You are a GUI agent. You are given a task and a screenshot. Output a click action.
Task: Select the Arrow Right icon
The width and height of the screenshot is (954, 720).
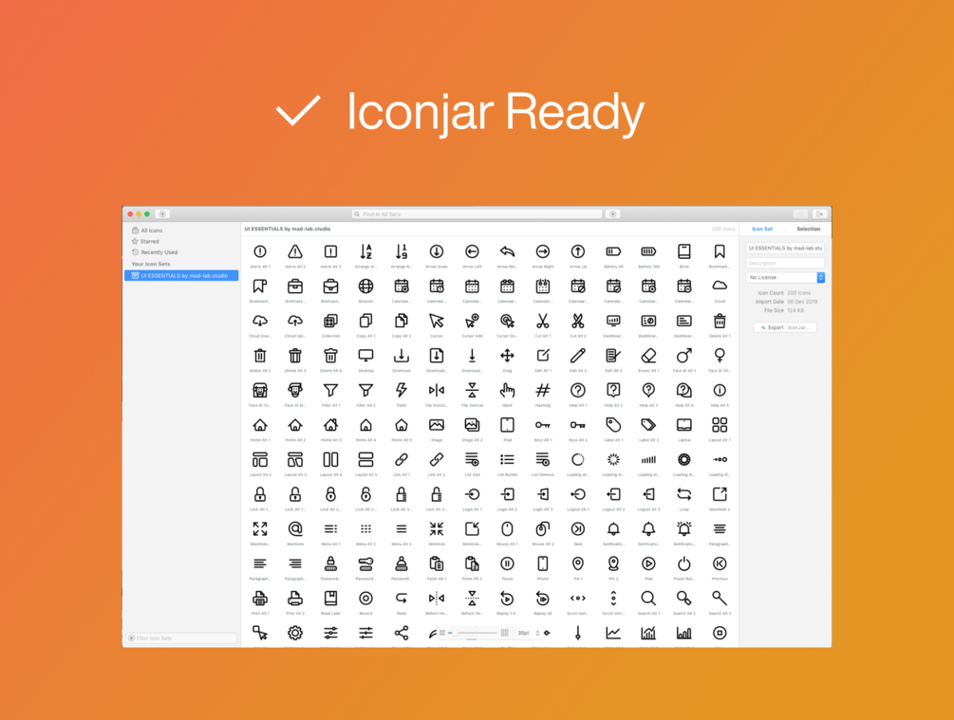[542, 251]
